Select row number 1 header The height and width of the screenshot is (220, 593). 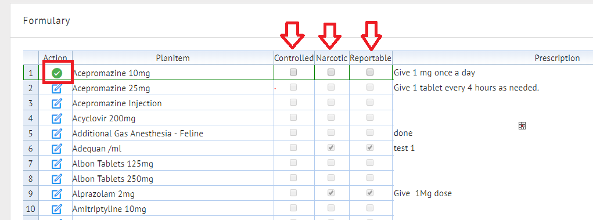31,73
